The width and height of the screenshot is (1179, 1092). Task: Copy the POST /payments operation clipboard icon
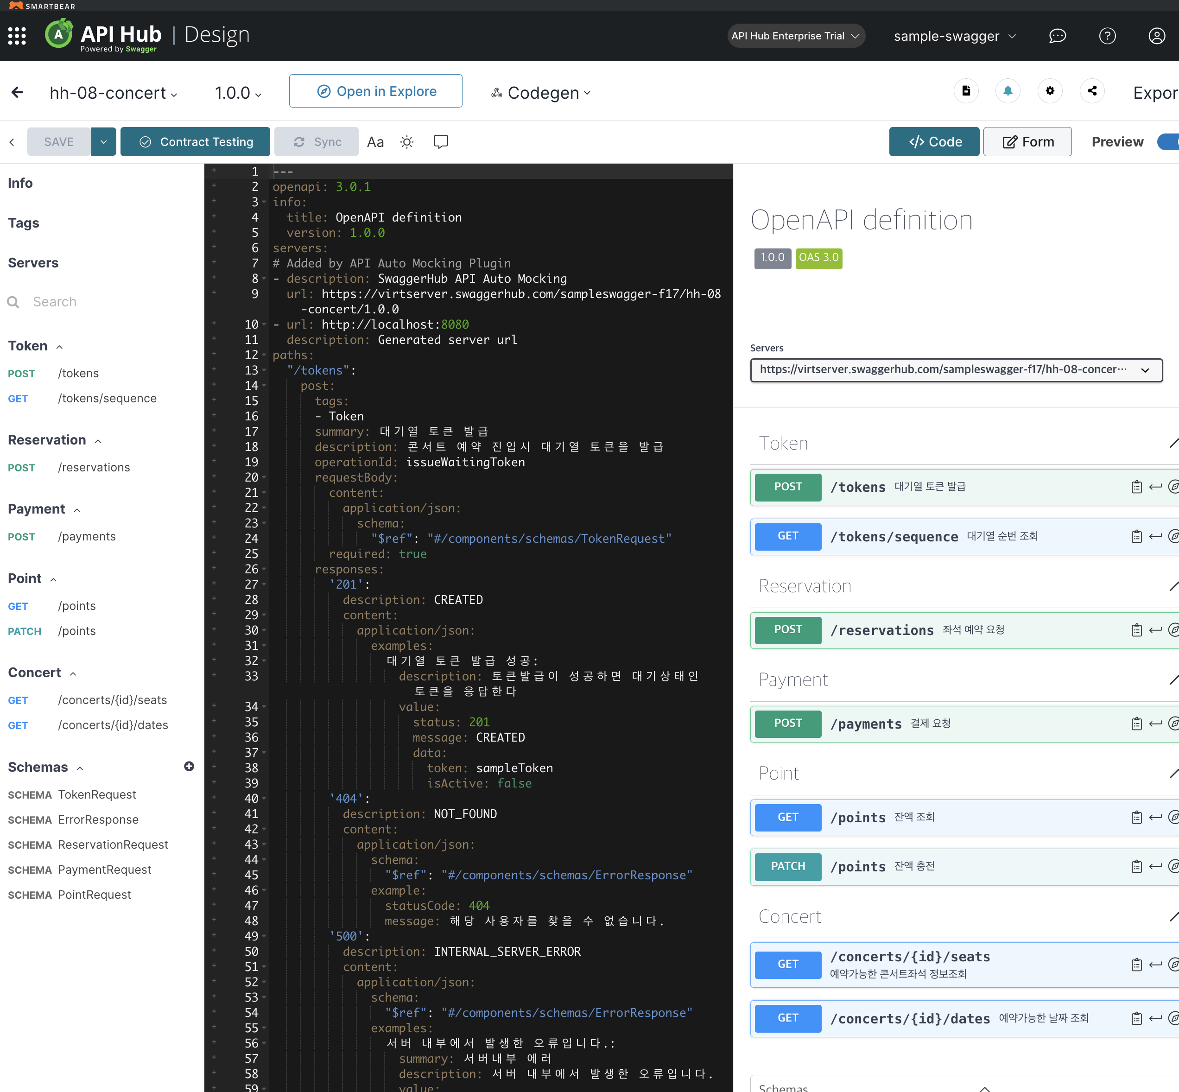(1136, 723)
